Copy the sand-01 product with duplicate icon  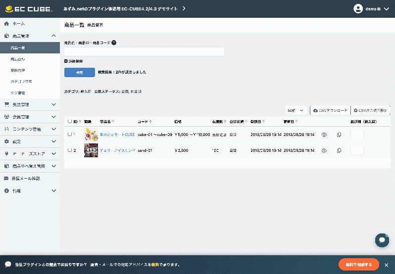pyautogui.click(x=339, y=150)
